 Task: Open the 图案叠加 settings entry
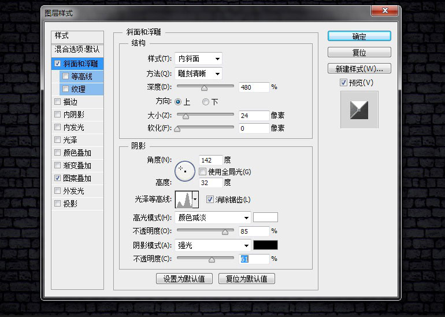pyautogui.click(x=77, y=178)
